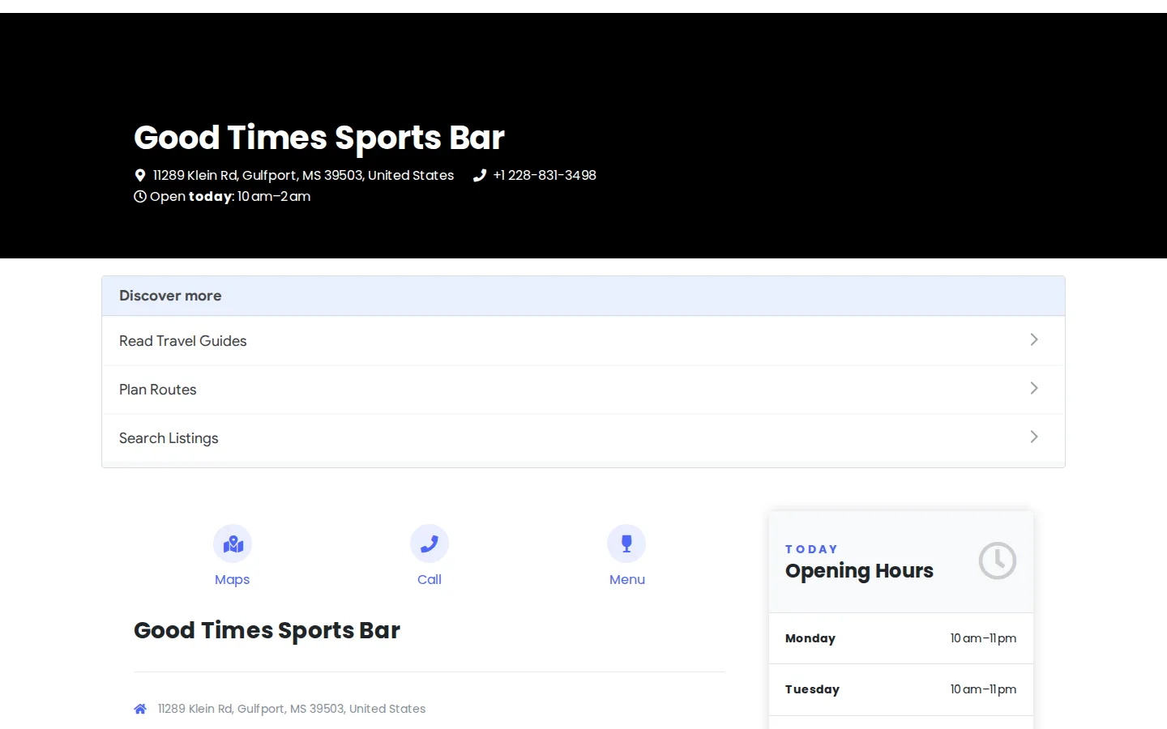This screenshot has width=1167, height=729.
Task: Click the header address 11289 Klein Rd
Action: [x=303, y=175]
